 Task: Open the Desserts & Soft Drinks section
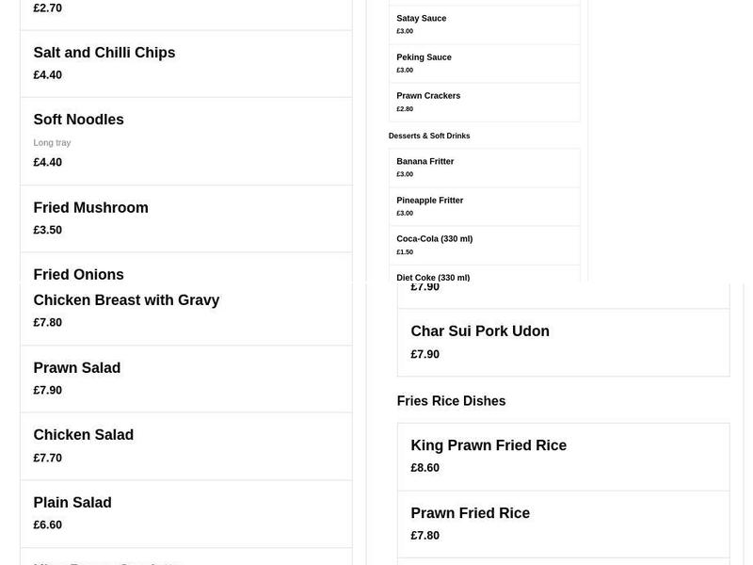[429, 136]
